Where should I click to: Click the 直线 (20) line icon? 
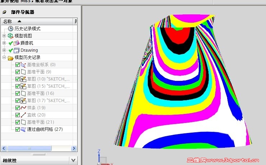click(x=23, y=115)
